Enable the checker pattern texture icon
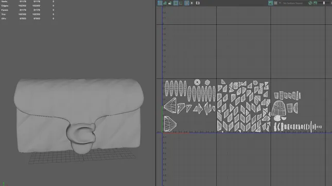 coord(275,3)
